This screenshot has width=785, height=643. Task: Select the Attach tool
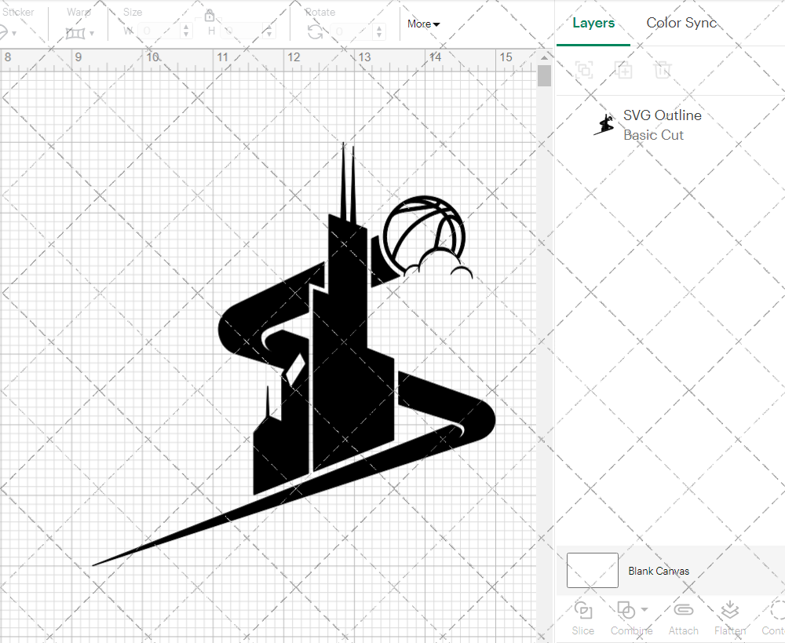[x=683, y=619]
